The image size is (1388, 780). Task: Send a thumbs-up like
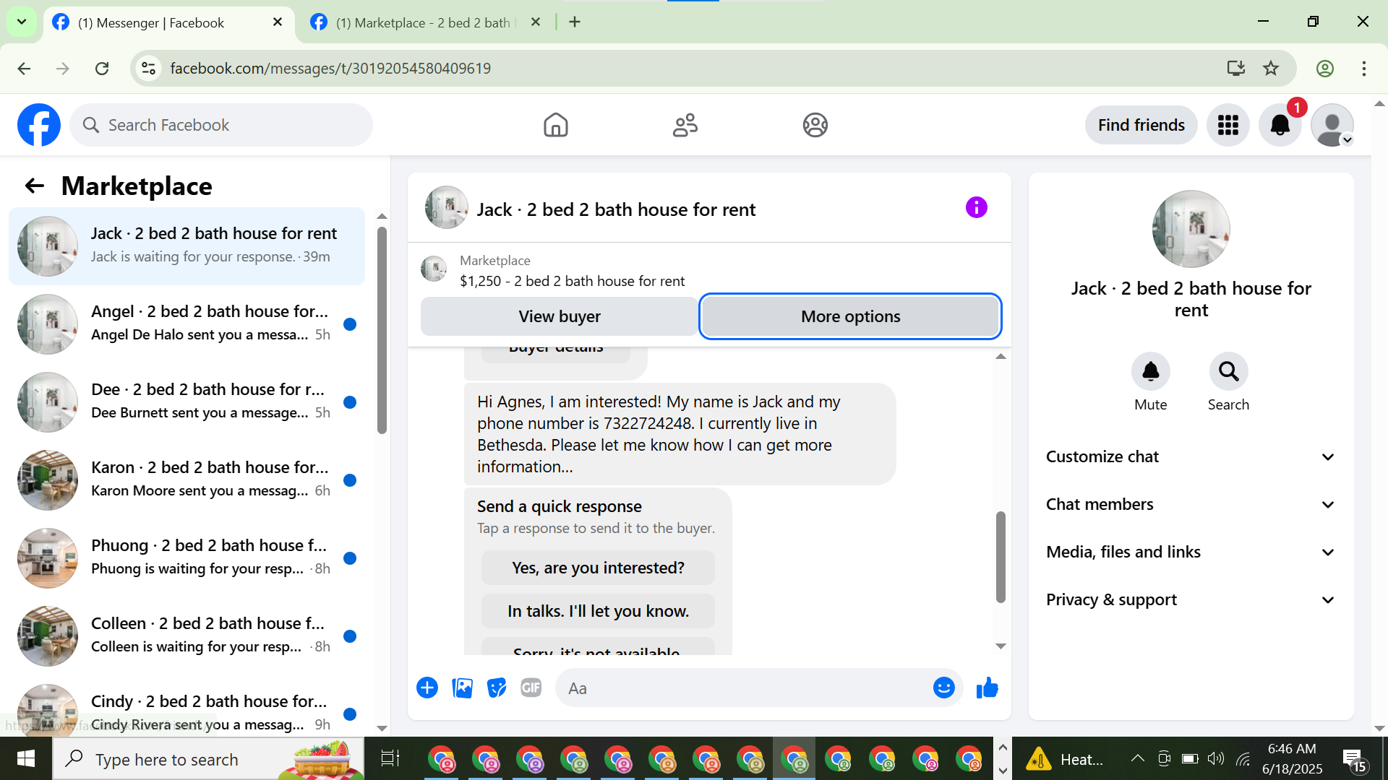point(987,688)
